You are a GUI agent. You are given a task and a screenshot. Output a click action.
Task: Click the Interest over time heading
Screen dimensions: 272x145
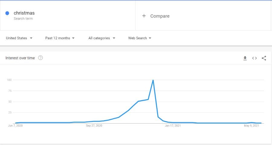pyautogui.click(x=20, y=58)
